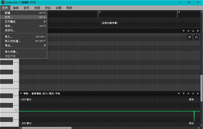Move the 参数 panel up with its up arrow

[x=188, y=93]
